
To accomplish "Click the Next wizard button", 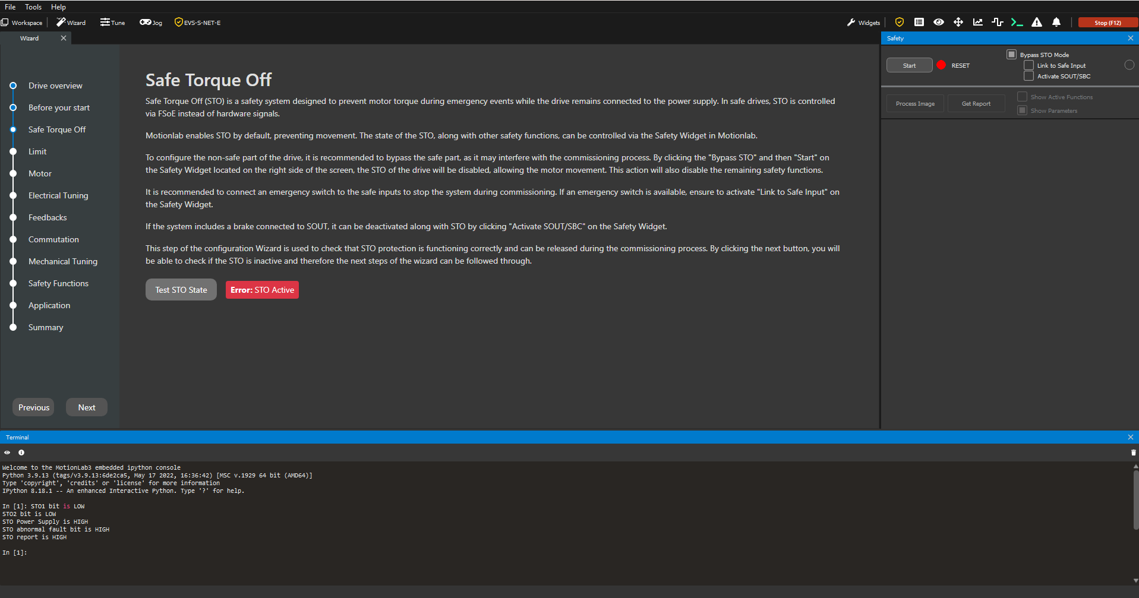I will coord(87,407).
